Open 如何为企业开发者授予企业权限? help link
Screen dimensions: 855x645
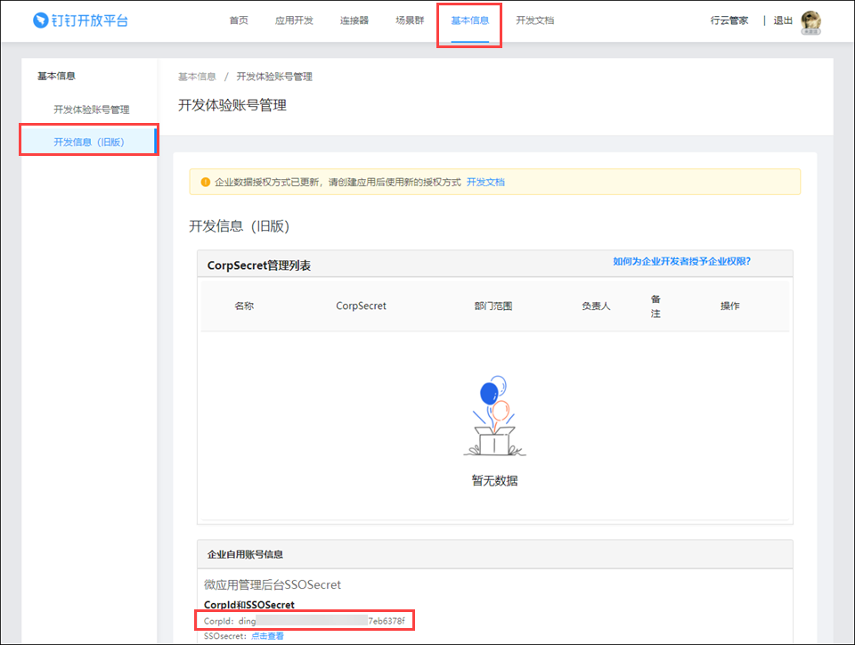[x=681, y=261]
